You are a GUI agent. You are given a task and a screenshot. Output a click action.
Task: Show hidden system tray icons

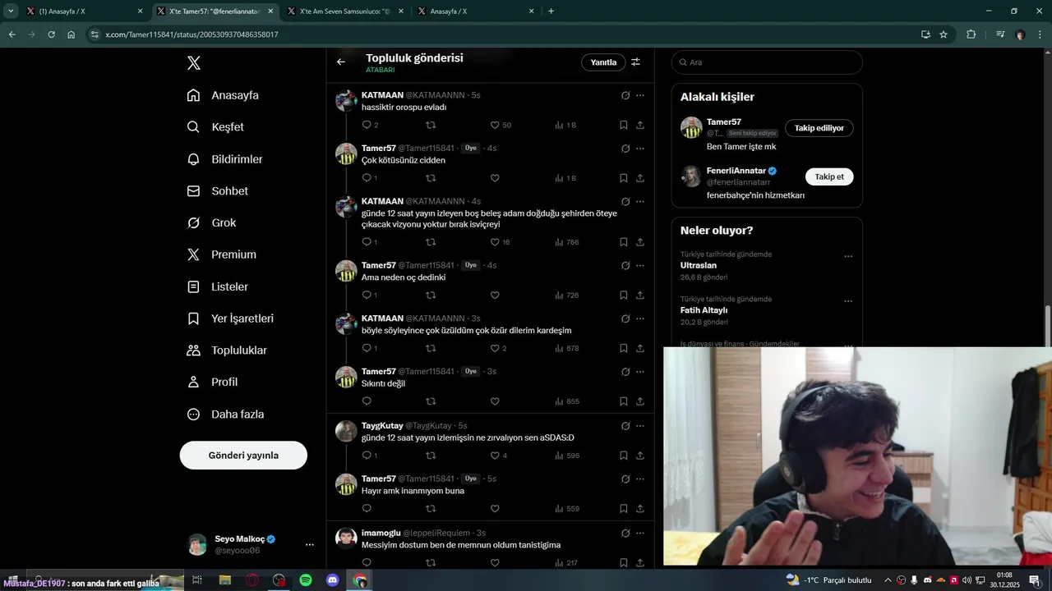click(x=887, y=580)
